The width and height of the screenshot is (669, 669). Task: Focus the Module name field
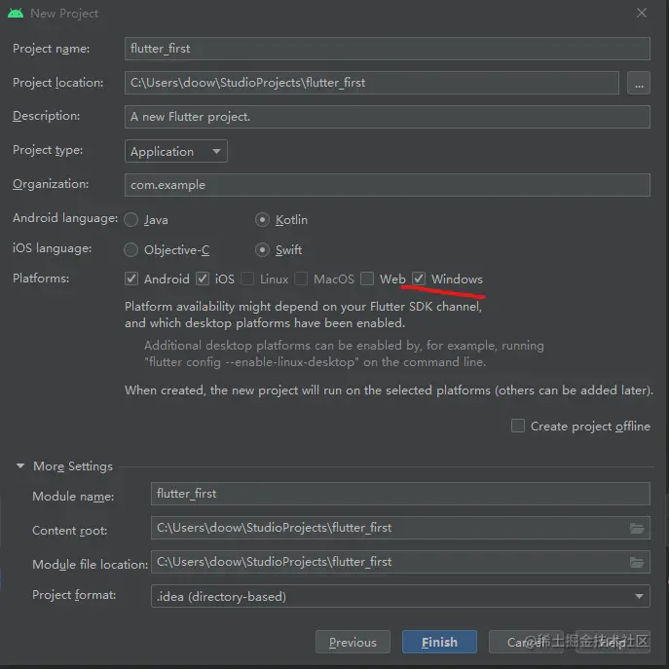pos(400,494)
